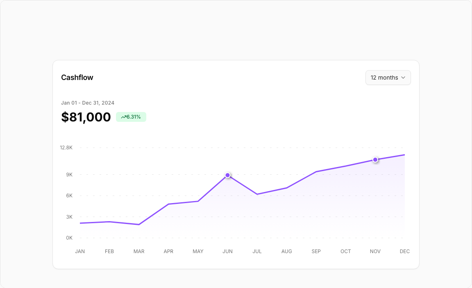Screen dimensions: 472x288
Task: Click the 3K y-axis label
Action: coord(69,217)
